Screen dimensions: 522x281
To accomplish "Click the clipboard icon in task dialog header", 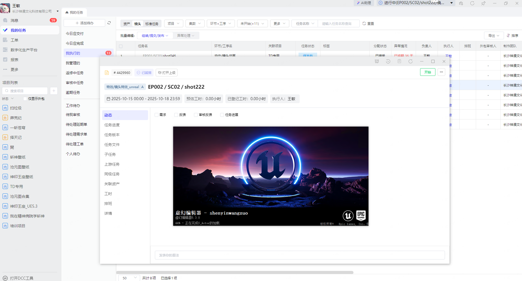I will tap(399, 62).
